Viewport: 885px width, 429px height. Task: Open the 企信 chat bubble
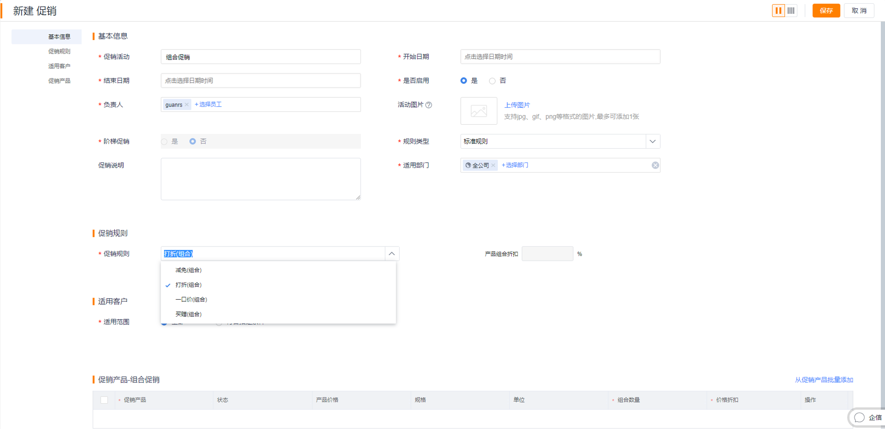coord(867,418)
